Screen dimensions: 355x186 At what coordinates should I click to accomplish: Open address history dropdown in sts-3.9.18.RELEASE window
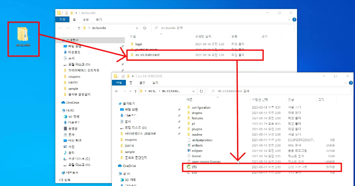point(194,91)
